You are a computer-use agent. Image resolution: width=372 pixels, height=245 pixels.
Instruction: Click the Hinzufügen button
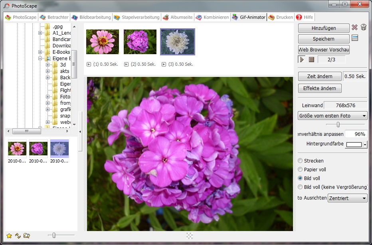(323, 28)
